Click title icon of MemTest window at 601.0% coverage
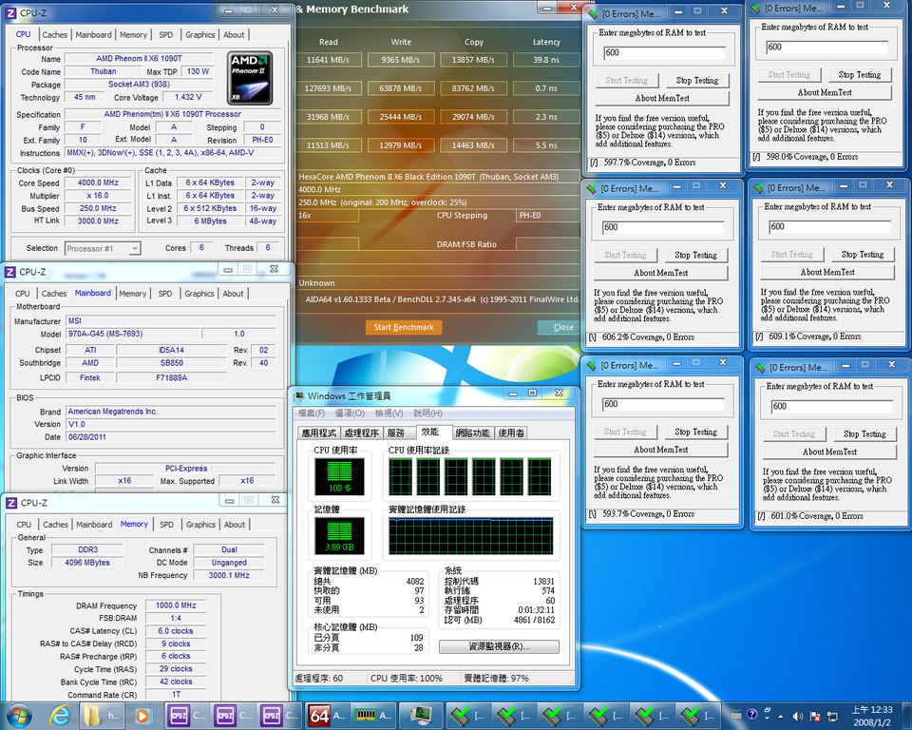 coord(761,368)
